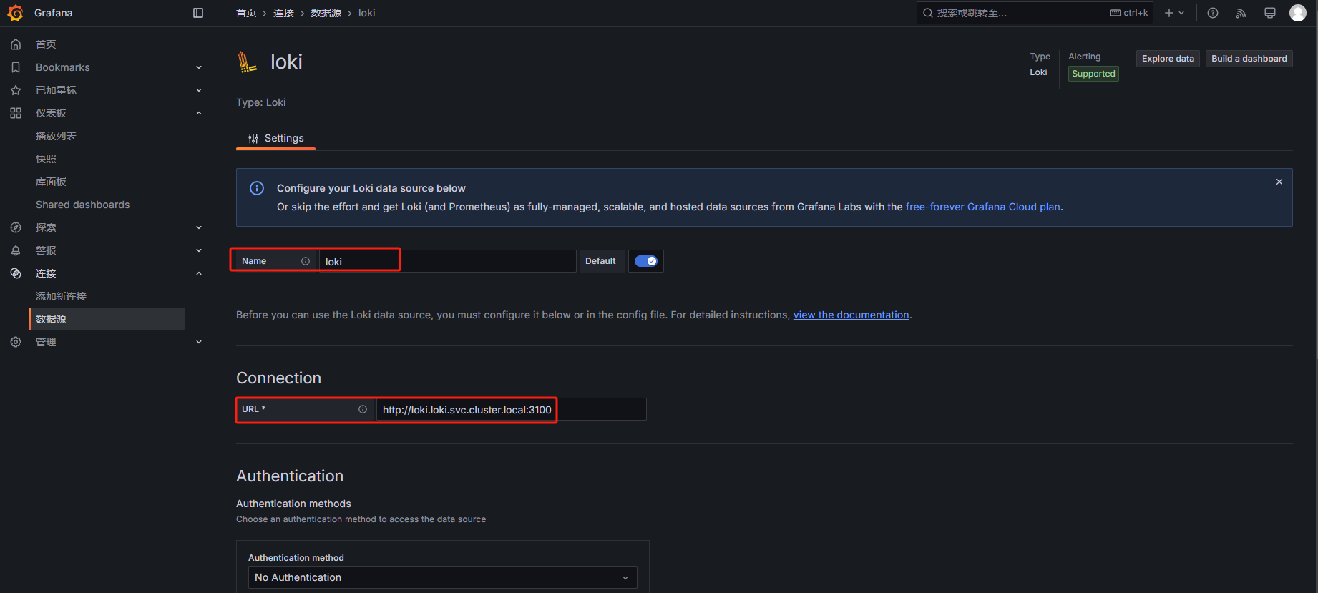Click the bell icon for 警报
This screenshot has height=593, width=1318.
coord(16,250)
